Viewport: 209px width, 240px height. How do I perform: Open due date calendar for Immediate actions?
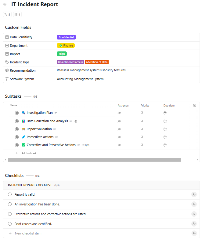(165, 137)
